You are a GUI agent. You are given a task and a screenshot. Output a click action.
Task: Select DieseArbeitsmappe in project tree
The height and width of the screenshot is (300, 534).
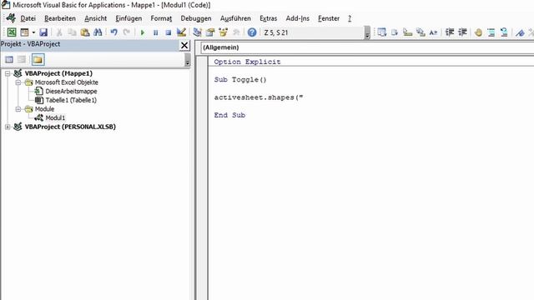click(x=71, y=91)
